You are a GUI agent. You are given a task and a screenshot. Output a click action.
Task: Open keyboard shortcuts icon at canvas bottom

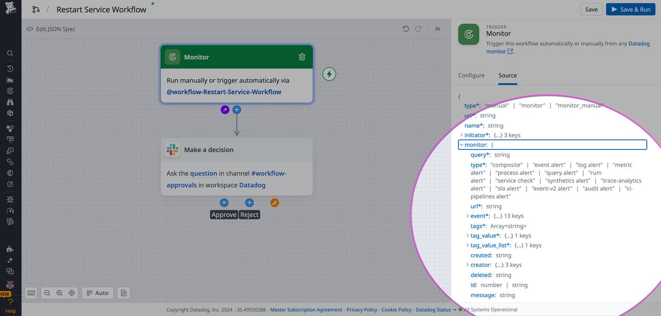pos(31,293)
